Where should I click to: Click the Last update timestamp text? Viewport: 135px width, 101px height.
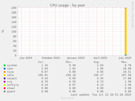(101, 95)
